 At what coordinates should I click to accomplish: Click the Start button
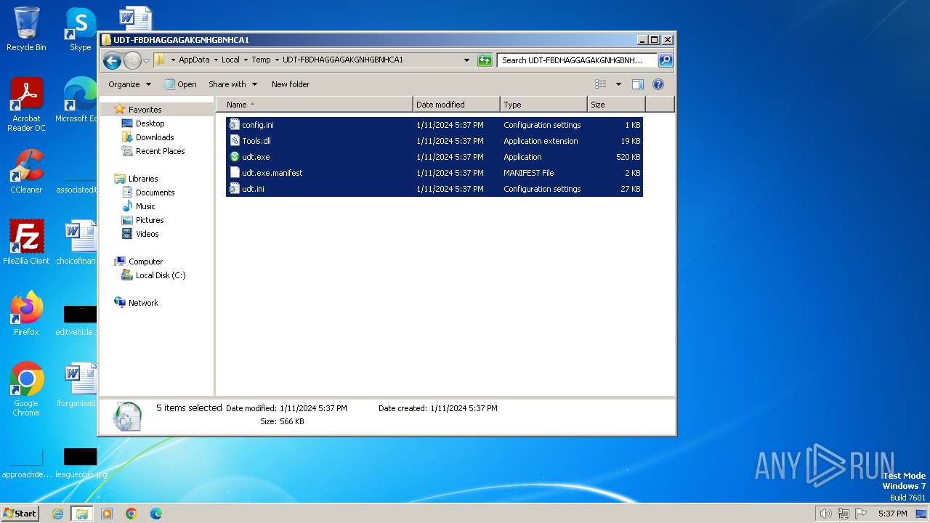(20, 514)
